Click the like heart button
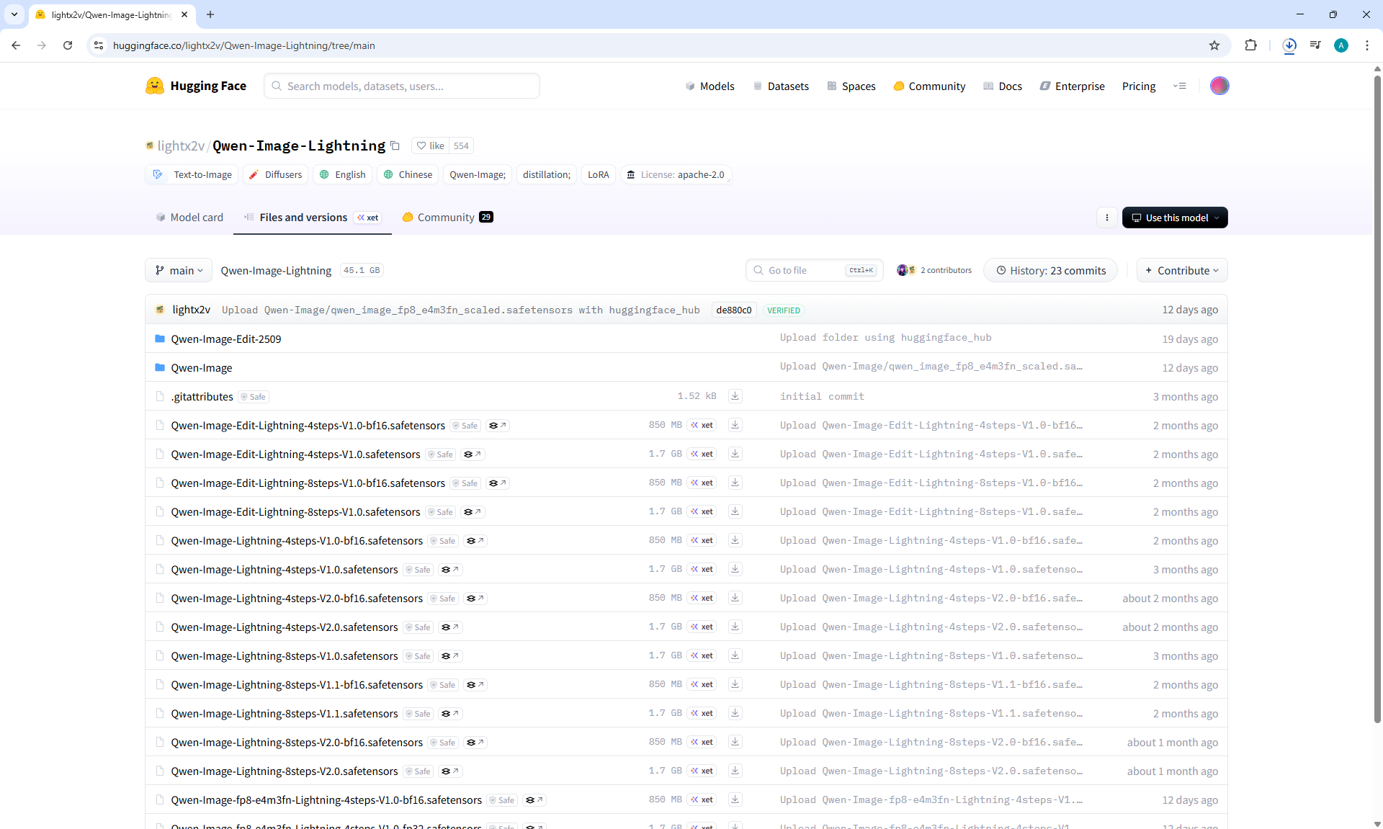The width and height of the screenshot is (1383, 829). [431, 145]
